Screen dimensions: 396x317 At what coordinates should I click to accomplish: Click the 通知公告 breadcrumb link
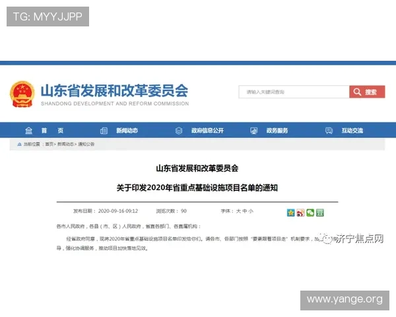86,144
